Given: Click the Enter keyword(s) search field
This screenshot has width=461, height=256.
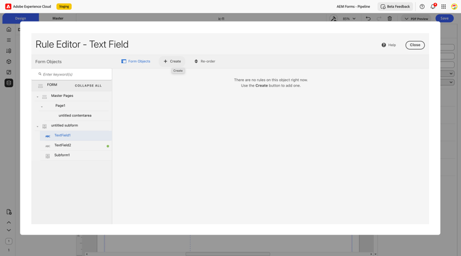Looking at the screenshot, I should (x=72, y=74).
